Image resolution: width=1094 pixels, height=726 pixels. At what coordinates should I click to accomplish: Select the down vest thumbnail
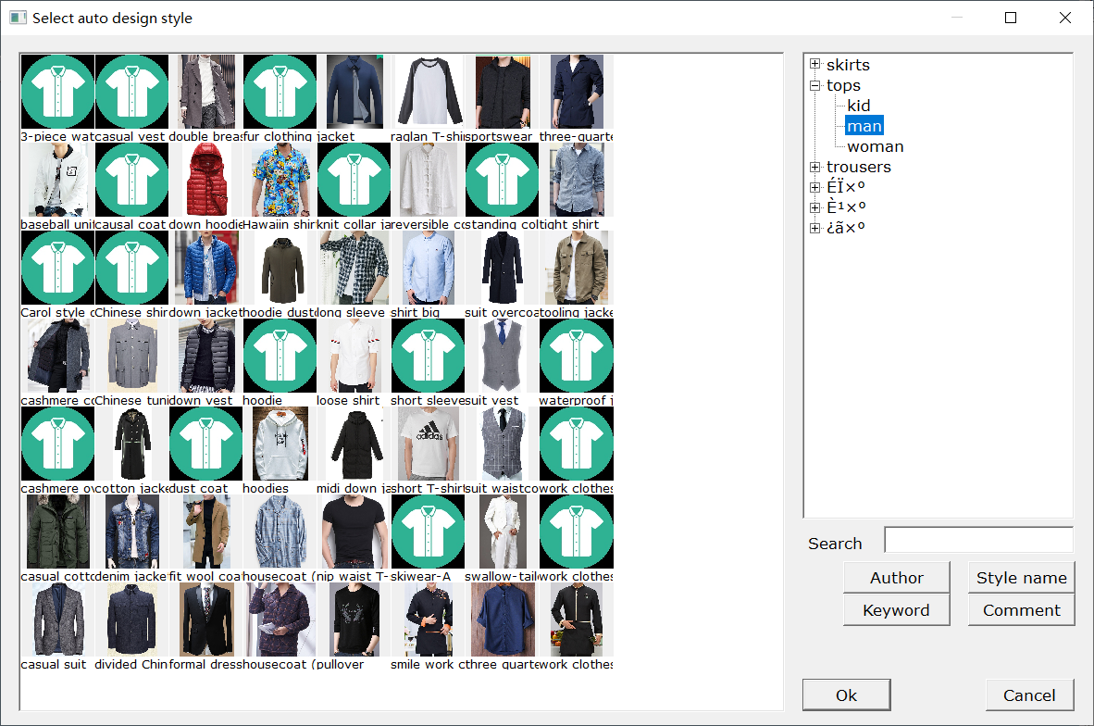(205, 356)
